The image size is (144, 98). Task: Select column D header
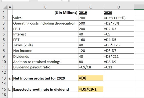pos(119,7)
